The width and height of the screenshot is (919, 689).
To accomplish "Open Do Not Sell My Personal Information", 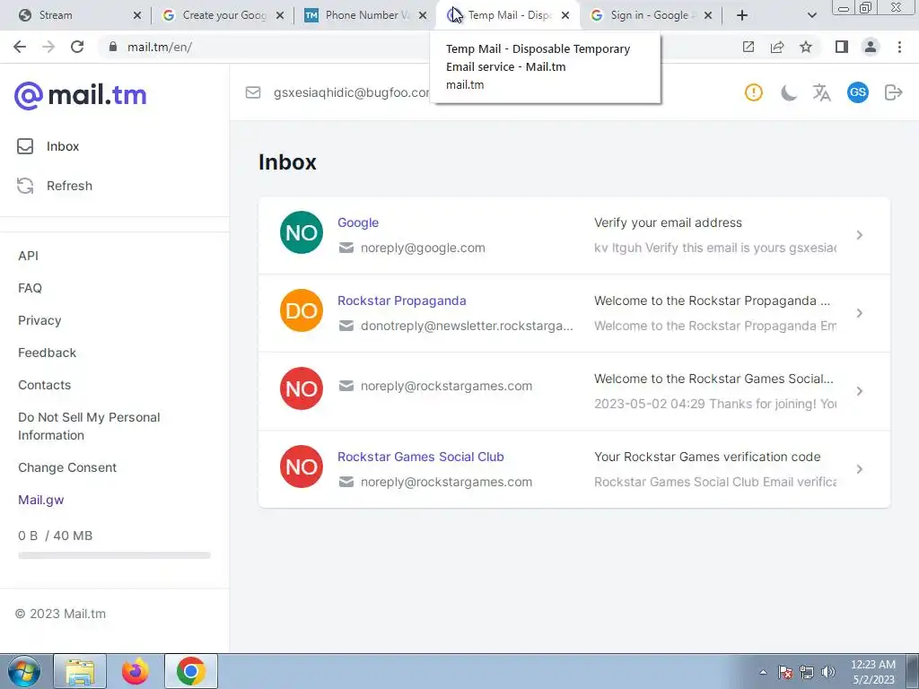I will point(89,426).
